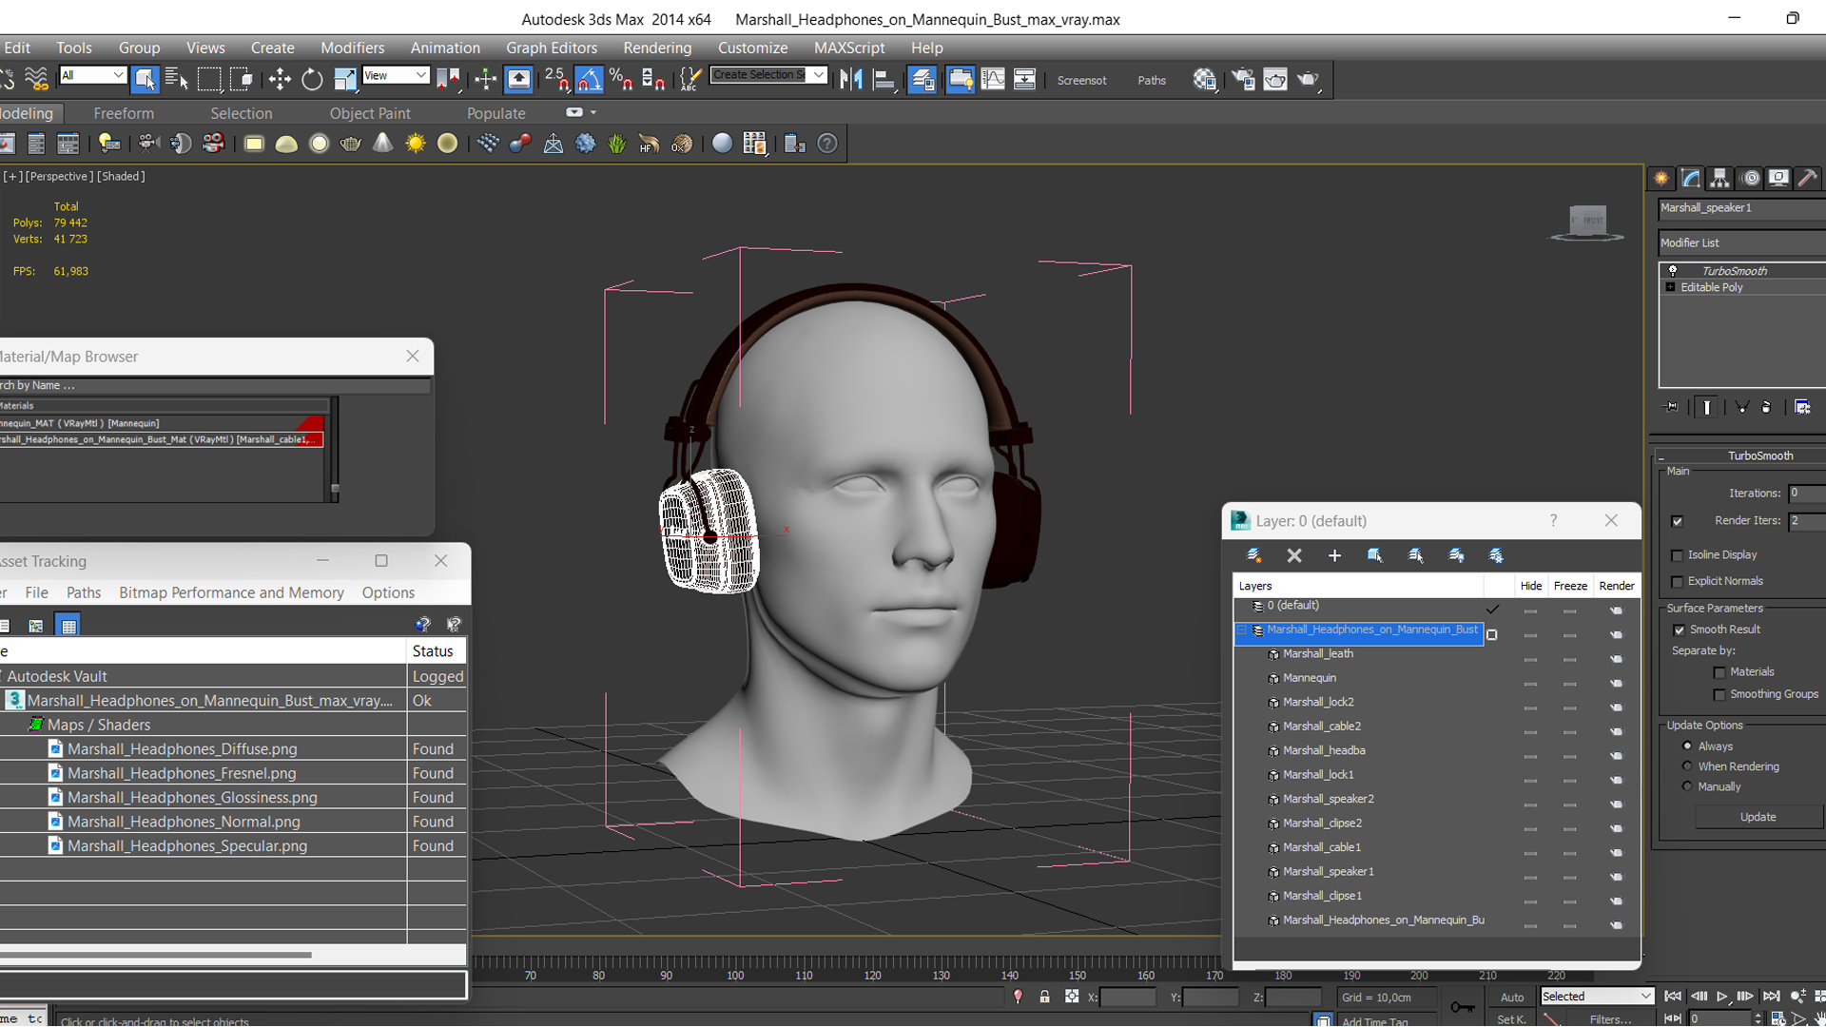Choose the Select and Rotate tool
This screenshot has height=1027, width=1826.
click(x=312, y=79)
